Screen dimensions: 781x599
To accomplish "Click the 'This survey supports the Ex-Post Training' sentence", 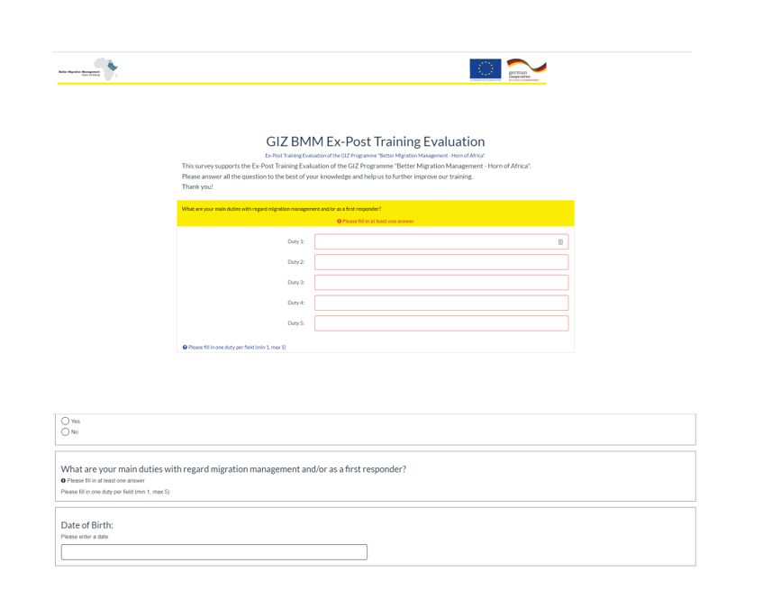I will point(356,166).
